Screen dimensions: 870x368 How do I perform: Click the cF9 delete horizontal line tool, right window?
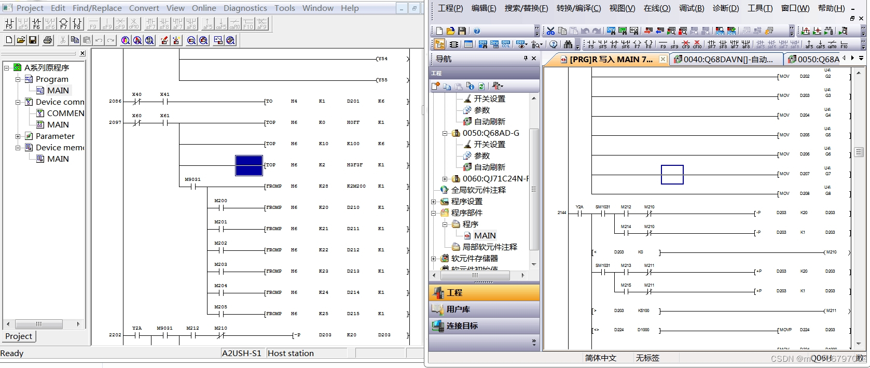pos(686,45)
